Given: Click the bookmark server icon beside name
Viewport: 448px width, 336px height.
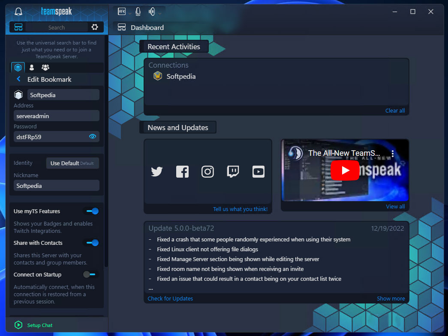Looking at the screenshot, I should click(18, 95).
